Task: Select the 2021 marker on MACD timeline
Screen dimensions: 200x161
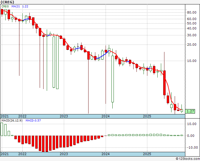Action: 5,154
